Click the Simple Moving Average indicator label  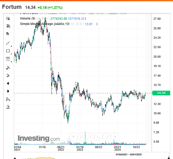point(45,24)
